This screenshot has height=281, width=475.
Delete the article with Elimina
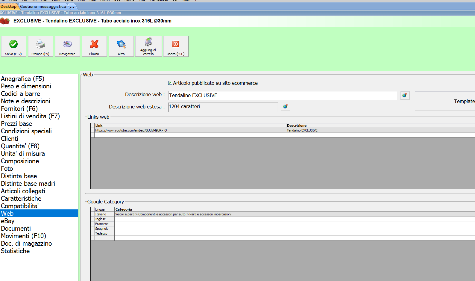click(x=95, y=46)
